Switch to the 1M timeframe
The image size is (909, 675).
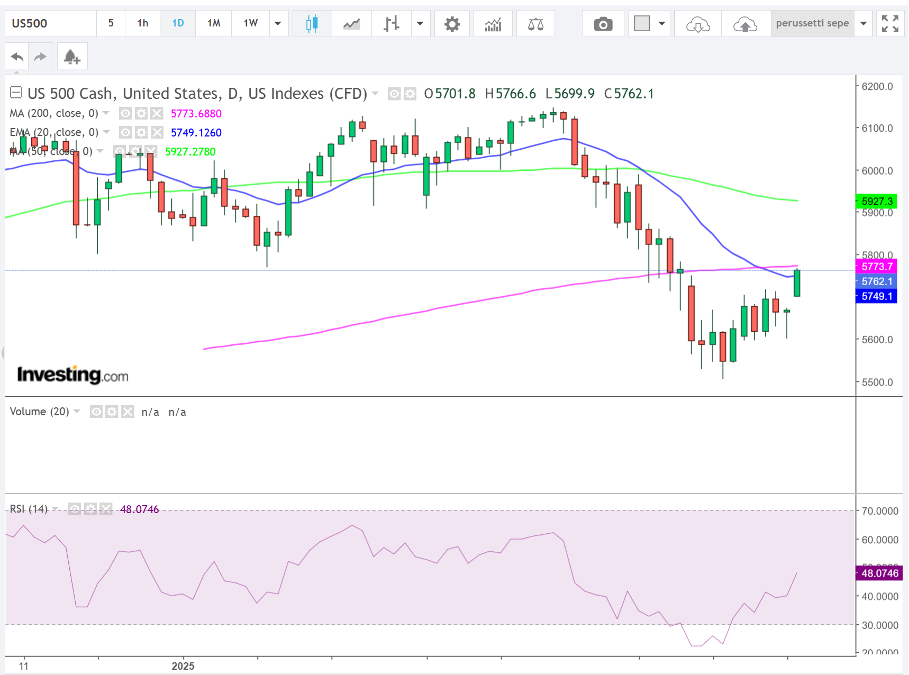click(213, 23)
